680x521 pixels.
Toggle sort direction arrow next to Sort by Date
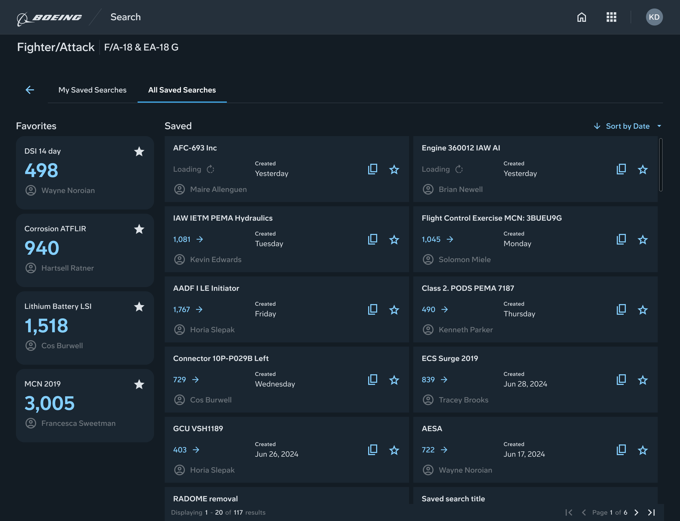point(597,126)
